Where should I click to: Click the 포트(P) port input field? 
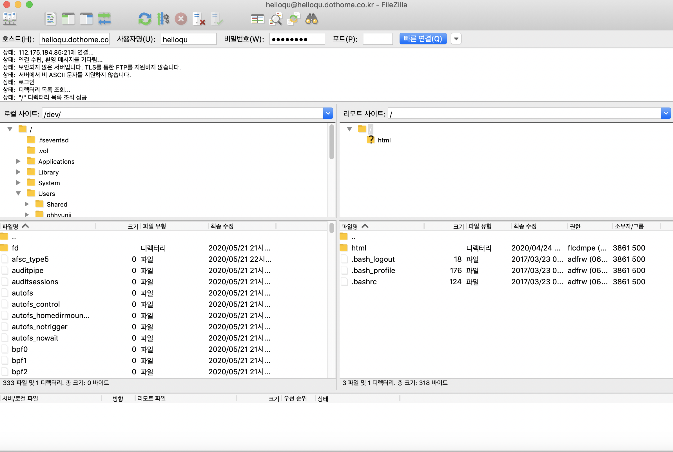(x=377, y=39)
